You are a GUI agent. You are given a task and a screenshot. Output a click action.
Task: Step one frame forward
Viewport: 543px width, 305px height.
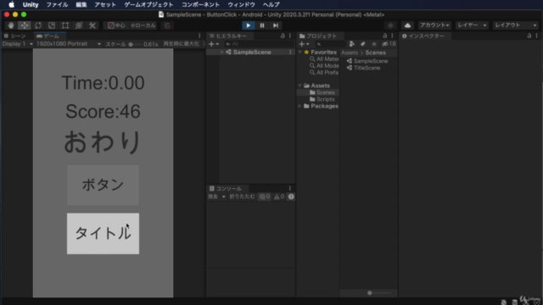click(x=276, y=25)
